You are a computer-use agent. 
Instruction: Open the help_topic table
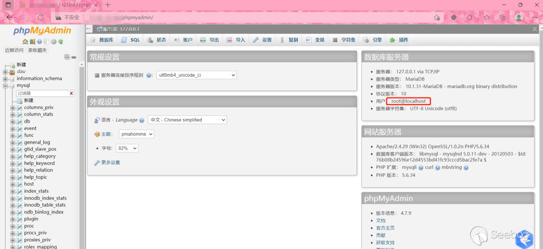pyautogui.click(x=35, y=177)
